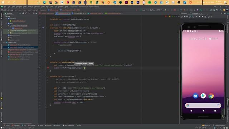Raise emulator volume with volume up icon
This screenshot has width=229, height=129.
click(x=185, y=17)
